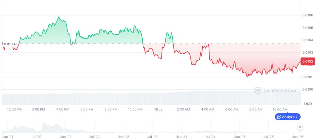The image size is (320, 140).
Task: Click Jul '25 on the range navigator
Action: 269,137
